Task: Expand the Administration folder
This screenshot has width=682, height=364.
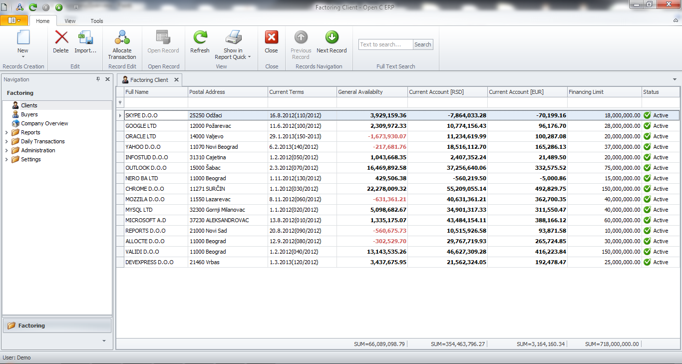Action: tap(6, 150)
